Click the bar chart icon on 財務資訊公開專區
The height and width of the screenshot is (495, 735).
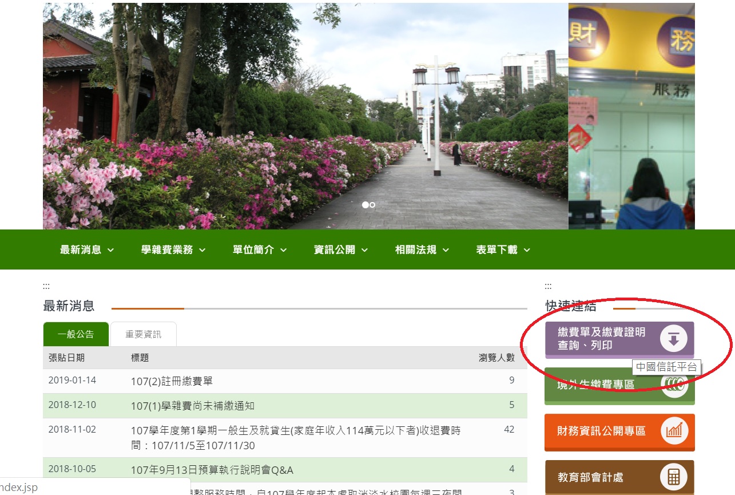tap(674, 431)
